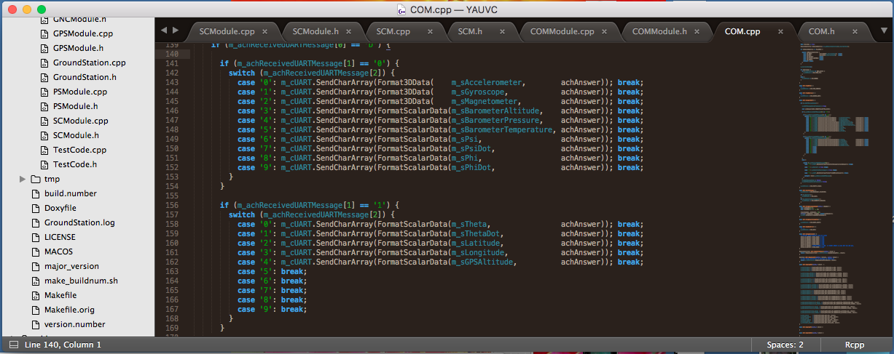Expand the tmp folder disclosure triangle

(23, 179)
